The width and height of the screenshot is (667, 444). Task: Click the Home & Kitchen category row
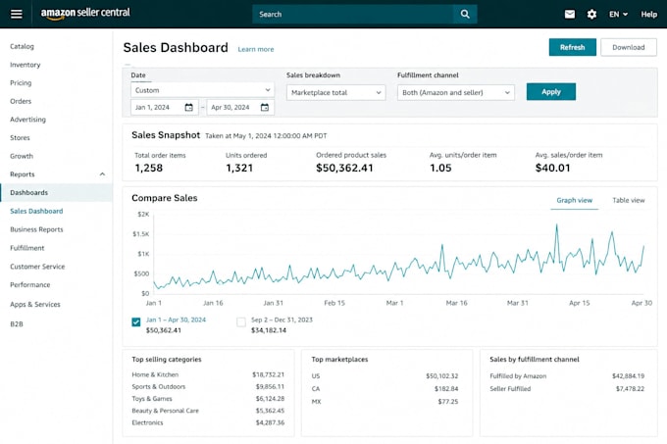click(x=208, y=374)
